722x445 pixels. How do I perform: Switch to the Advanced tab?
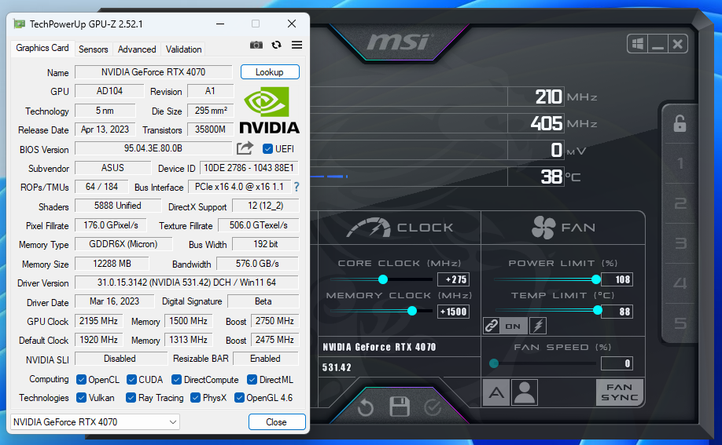(137, 49)
